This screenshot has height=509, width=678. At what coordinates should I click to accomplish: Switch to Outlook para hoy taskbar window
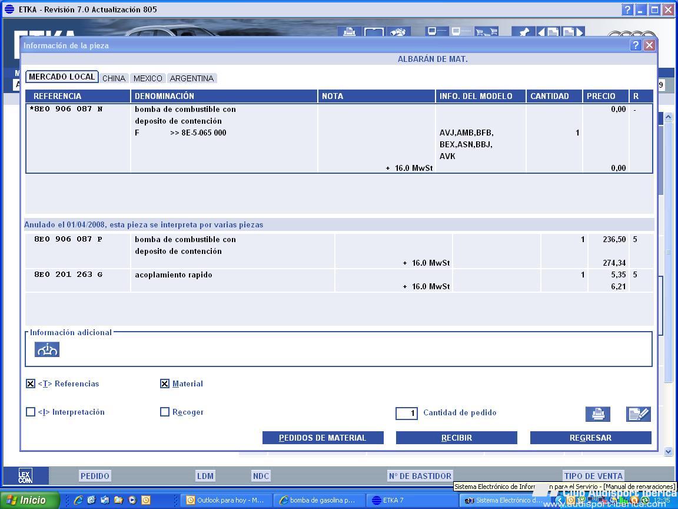(226, 500)
